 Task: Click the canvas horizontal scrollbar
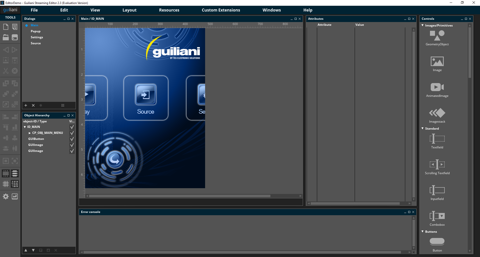tap(179, 196)
